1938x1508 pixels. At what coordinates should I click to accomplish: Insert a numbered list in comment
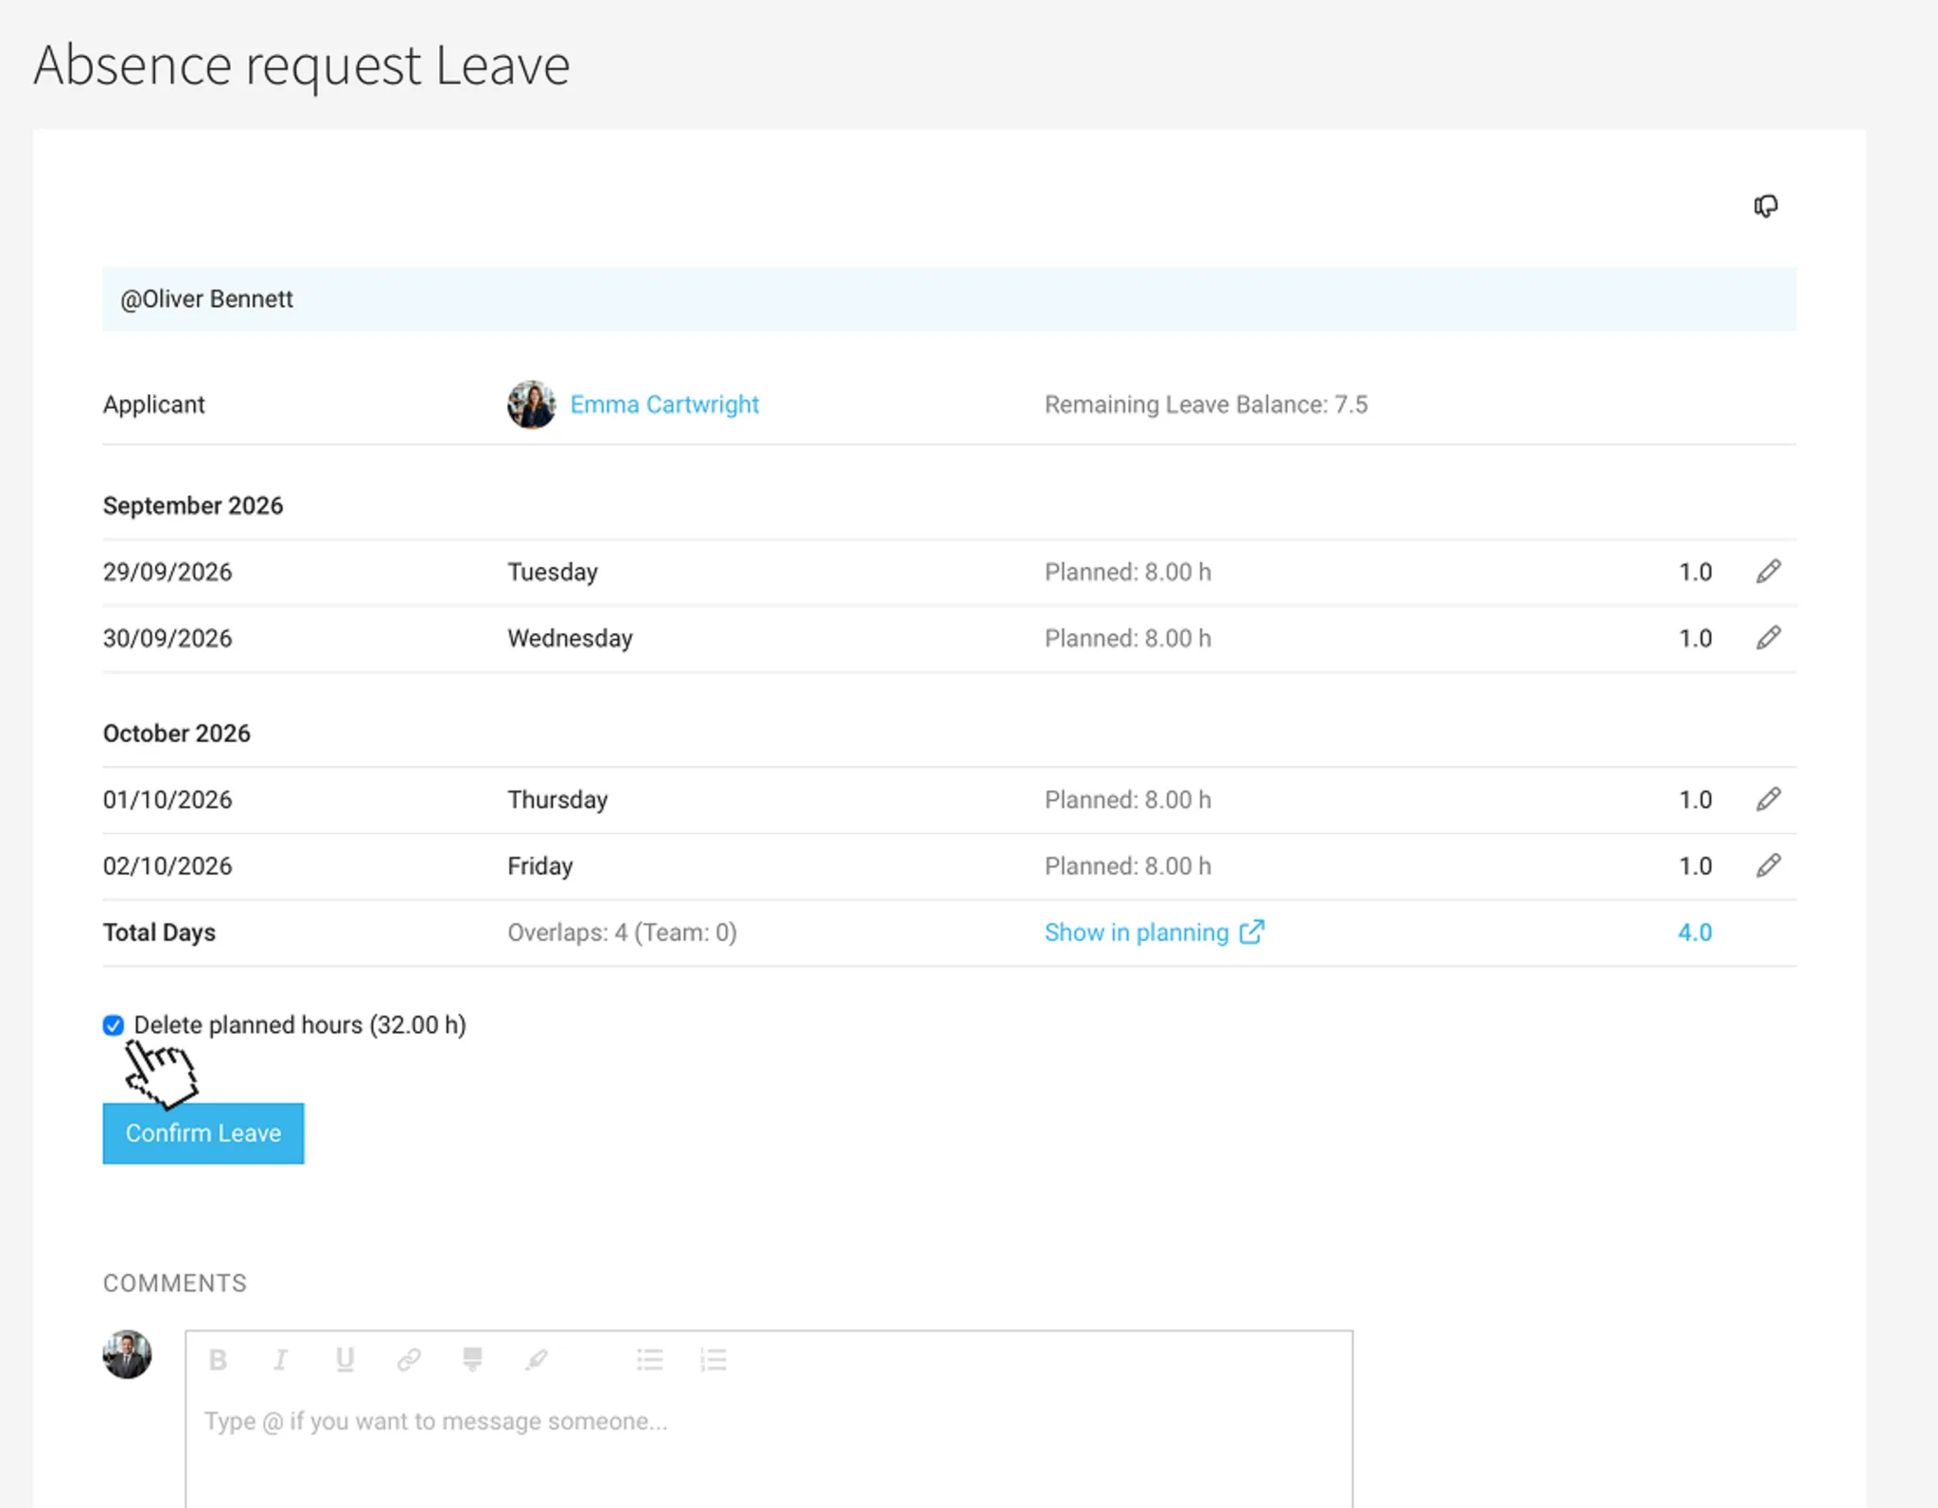pos(713,1360)
